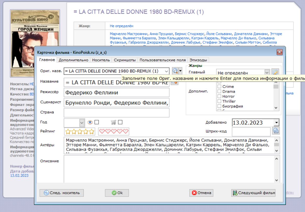The width and height of the screenshot is (305, 212).
Task: Click the first gold star rating
Action: point(68,131)
